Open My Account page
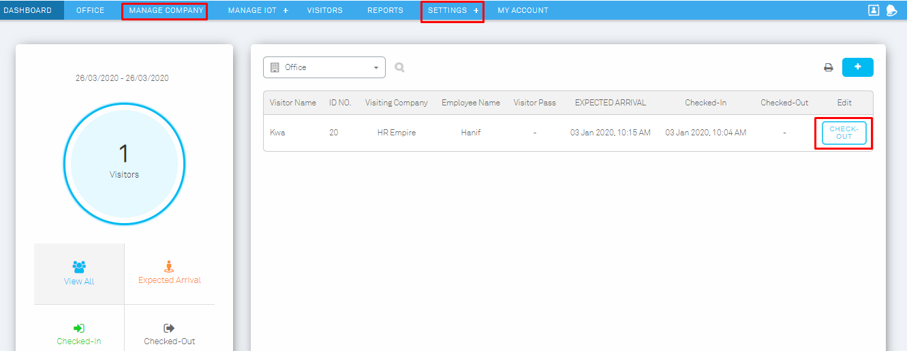This screenshot has width=907, height=351. coord(523,10)
